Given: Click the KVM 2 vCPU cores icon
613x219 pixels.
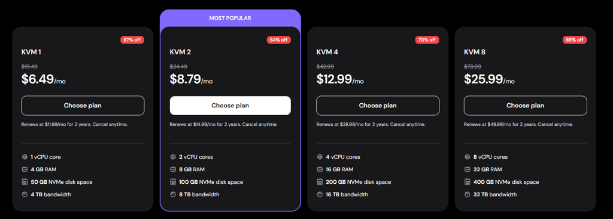Looking at the screenshot, I should pos(173,157).
